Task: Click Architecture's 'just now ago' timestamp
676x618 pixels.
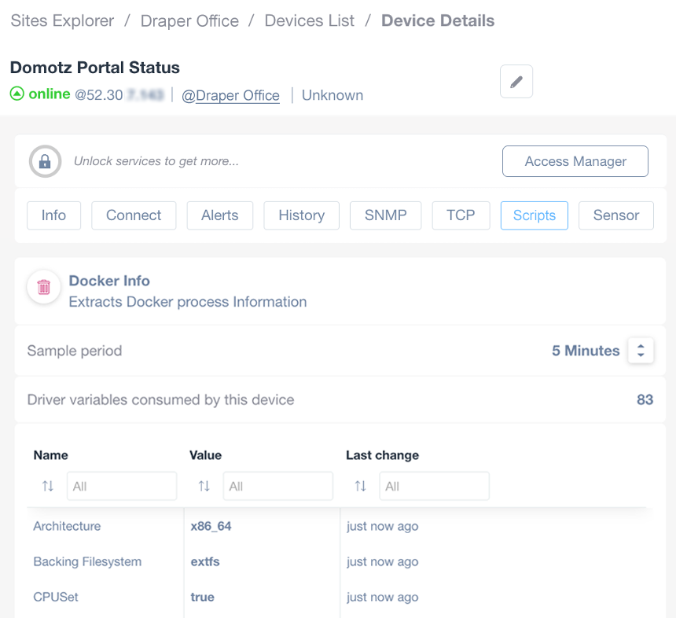Action: coord(382,526)
